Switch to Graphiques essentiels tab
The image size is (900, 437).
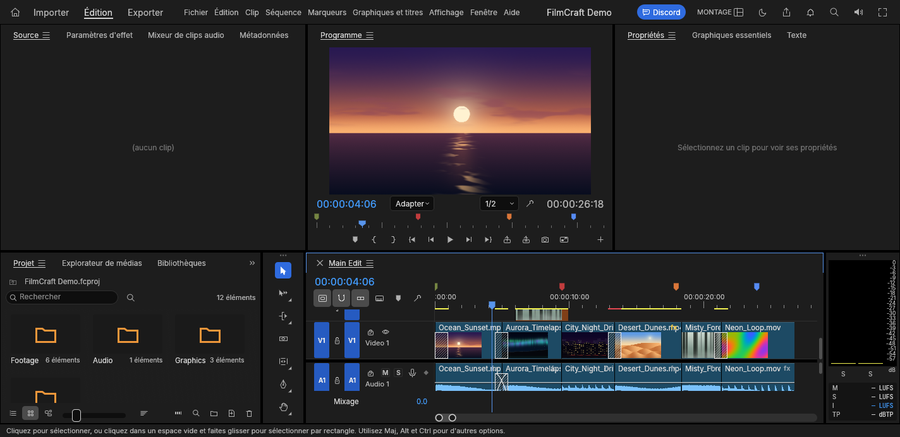coord(731,35)
